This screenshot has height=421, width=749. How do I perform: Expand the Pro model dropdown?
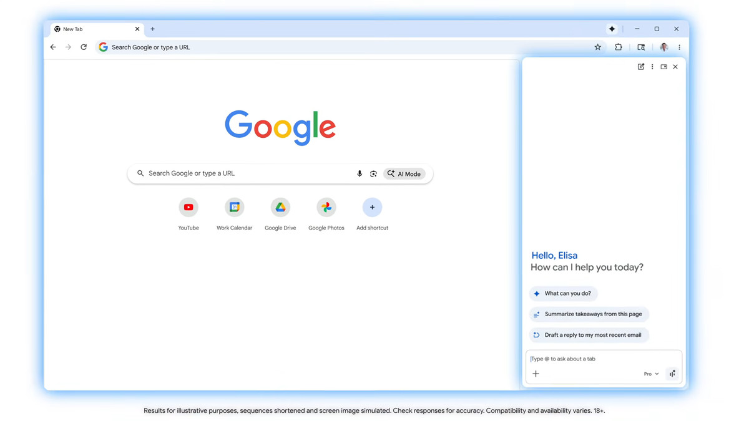pyautogui.click(x=651, y=374)
